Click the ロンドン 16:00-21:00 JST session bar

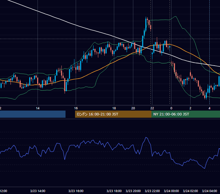pos(113,114)
